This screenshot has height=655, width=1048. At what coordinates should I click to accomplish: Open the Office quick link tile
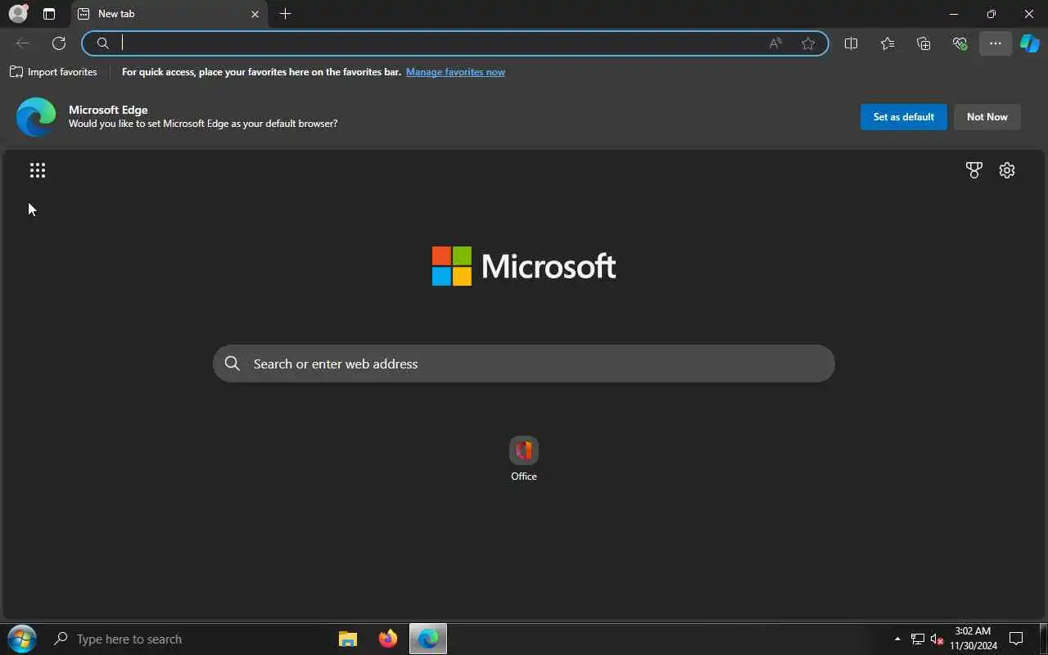[524, 458]
